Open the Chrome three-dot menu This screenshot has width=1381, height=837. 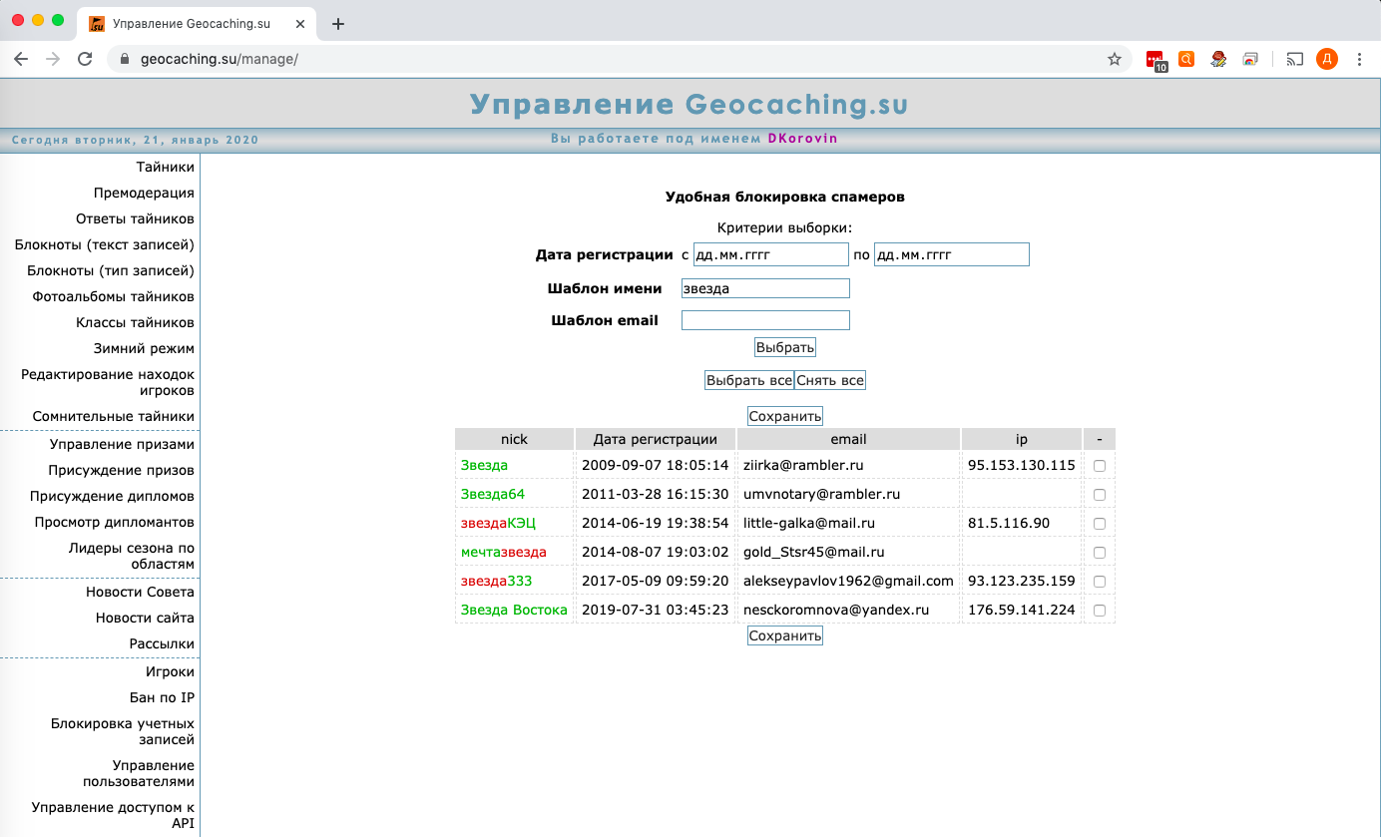tap(1359, 59)
